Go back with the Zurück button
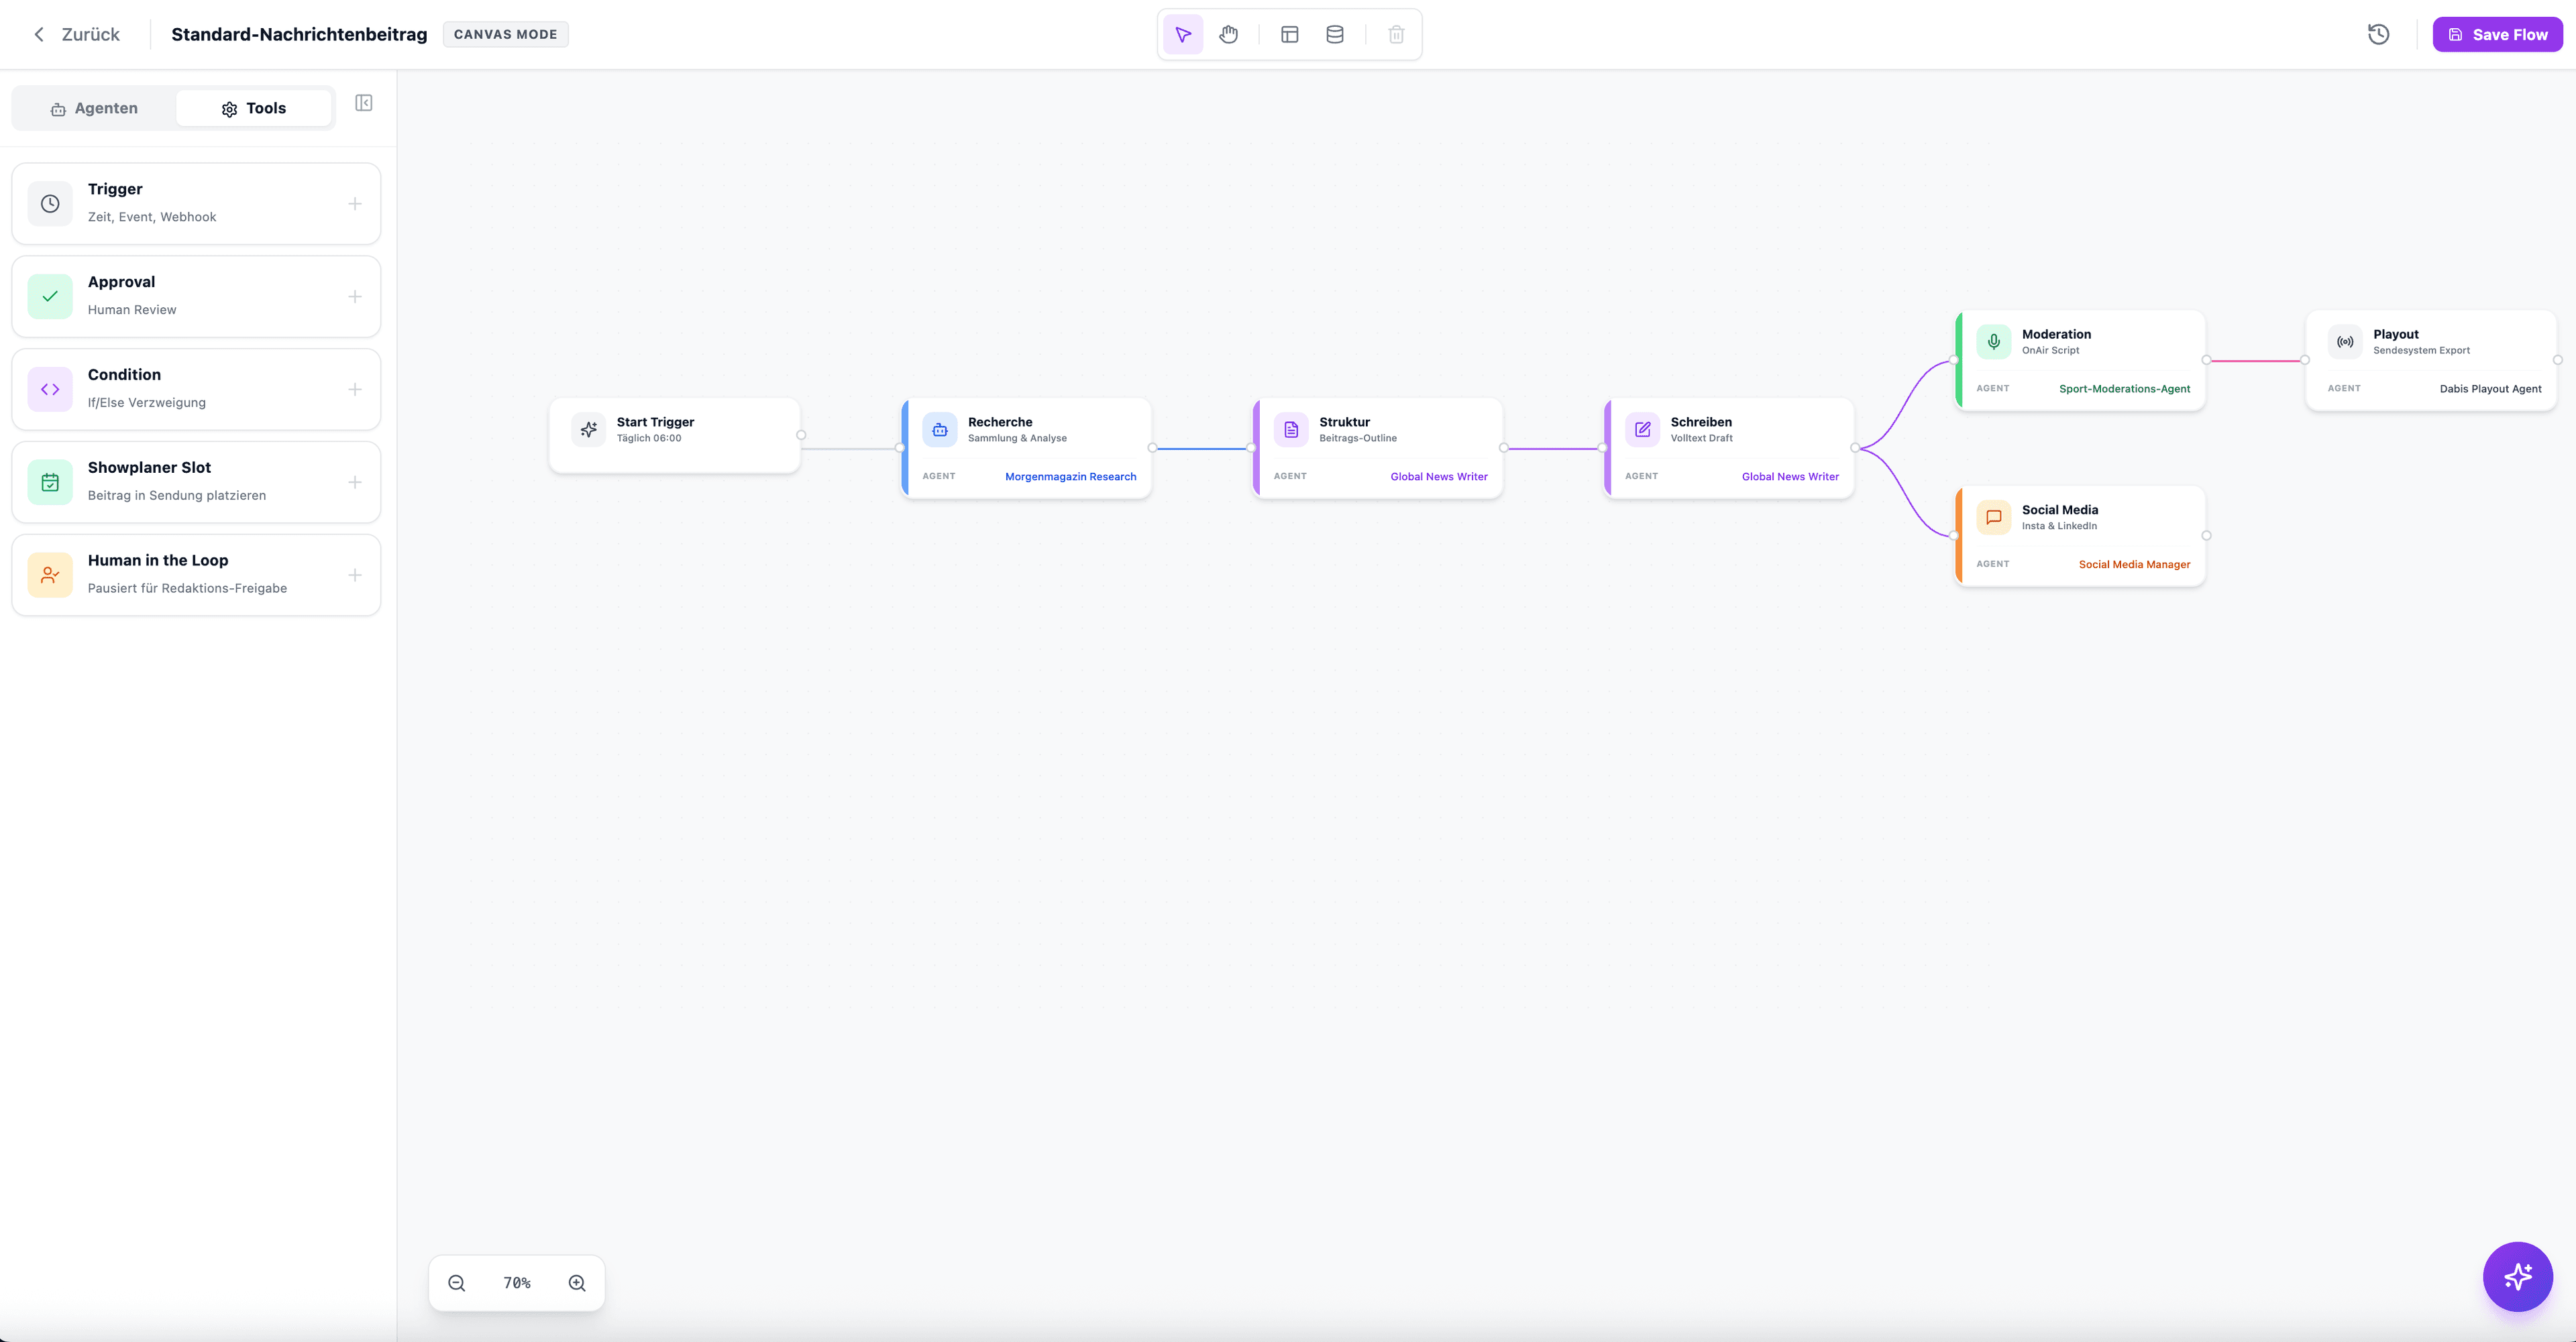Viewport: 2576px width, 1342px height. [x=77, y=34]
